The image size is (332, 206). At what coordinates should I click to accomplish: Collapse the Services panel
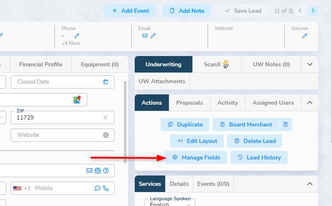[x=310, y=184]
